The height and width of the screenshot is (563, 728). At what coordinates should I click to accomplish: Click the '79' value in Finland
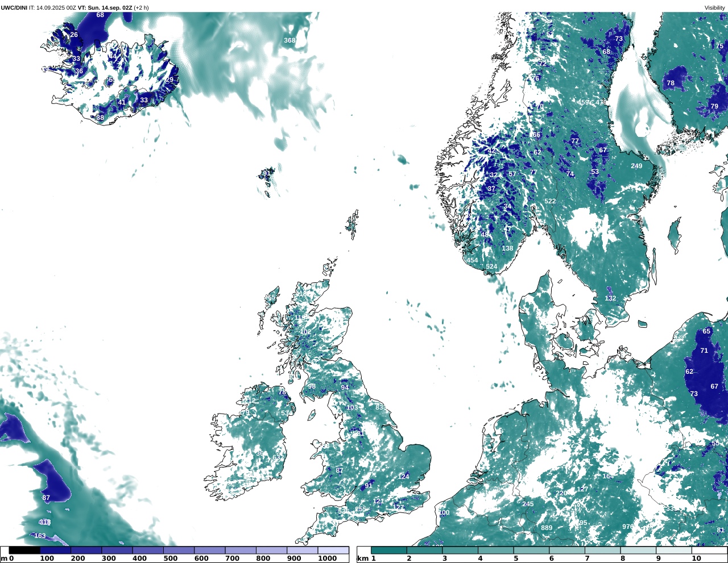pos(714,106)
